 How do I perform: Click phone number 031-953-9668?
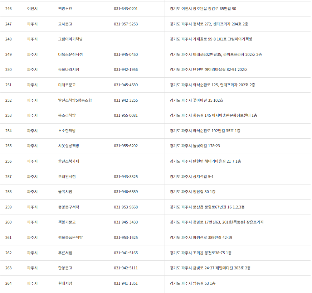coord(126,207)
